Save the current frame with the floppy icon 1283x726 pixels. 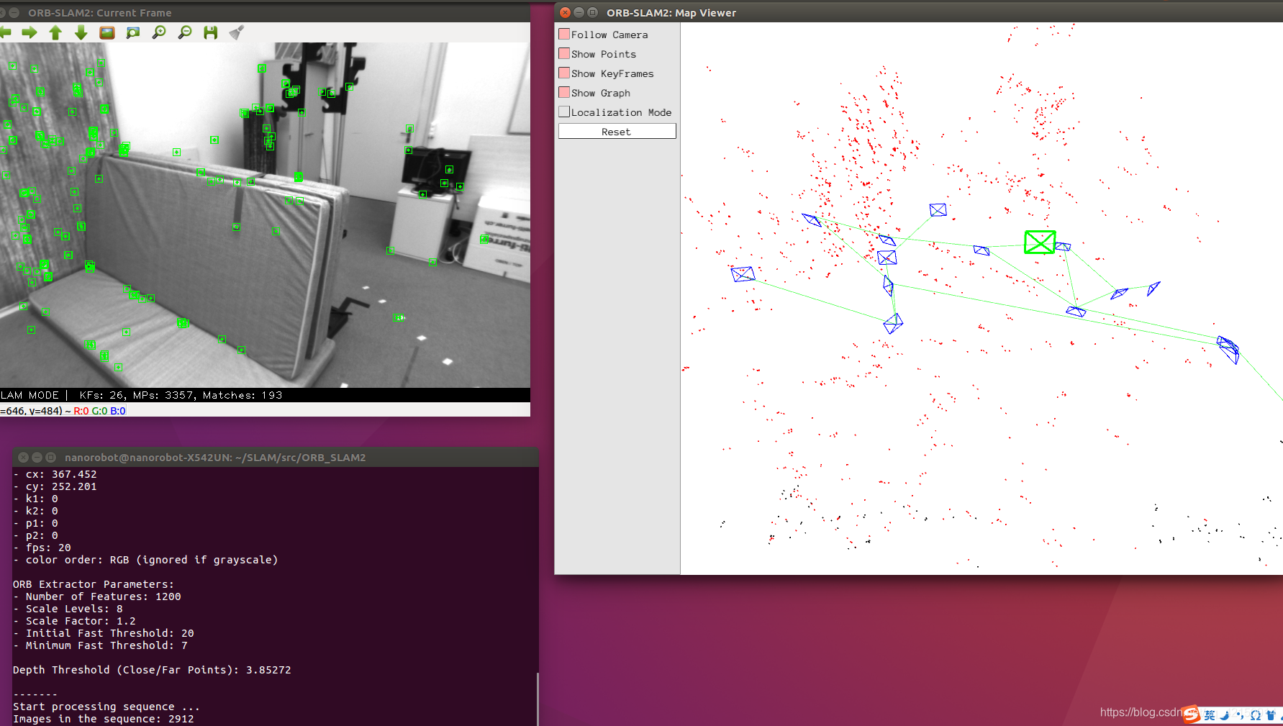tap(211, 32)
